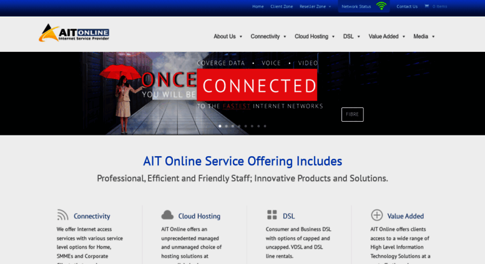Select the last slider dot

coord(265,126)
